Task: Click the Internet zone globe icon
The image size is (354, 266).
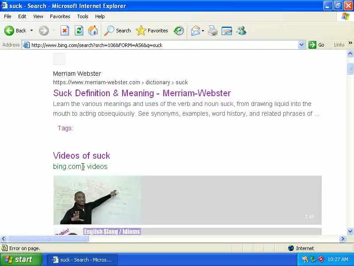Action: coord(291,248)
